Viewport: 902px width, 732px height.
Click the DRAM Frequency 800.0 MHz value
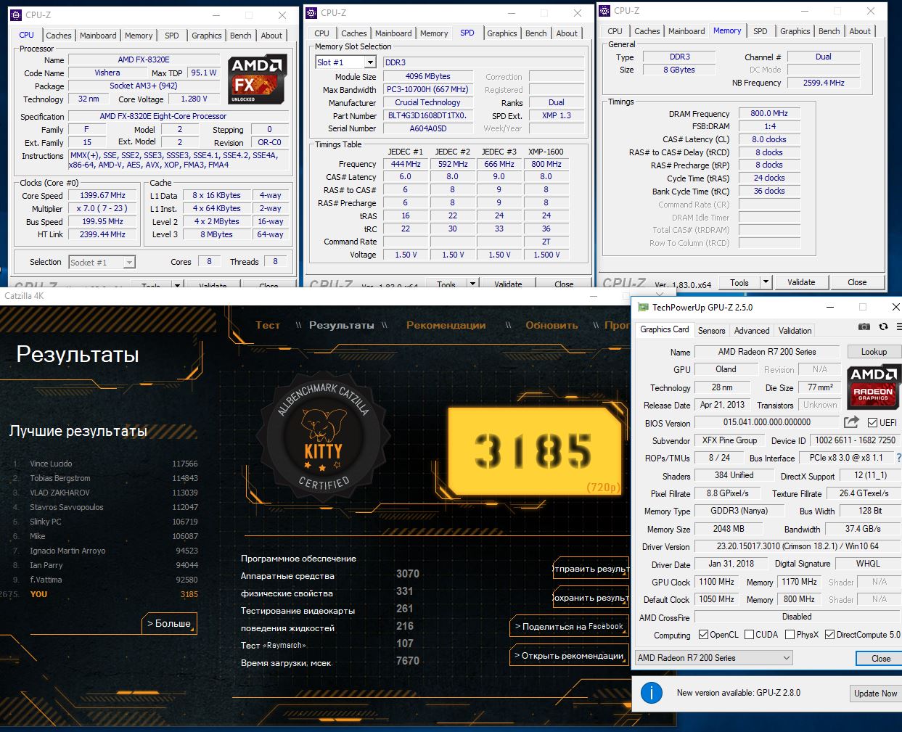[769, 114]
